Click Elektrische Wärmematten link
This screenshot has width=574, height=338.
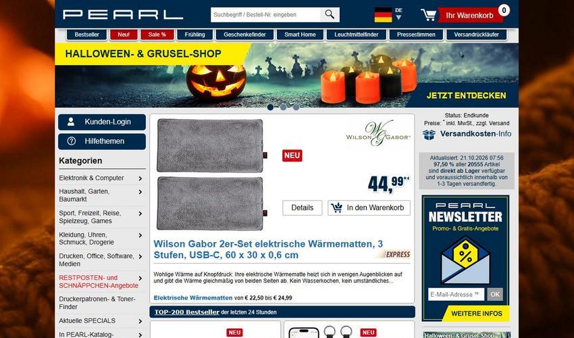[193, 298]
